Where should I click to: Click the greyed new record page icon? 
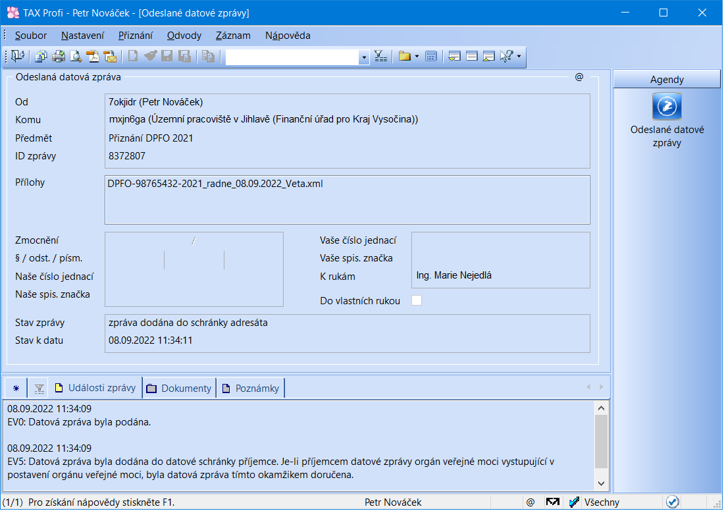(133, 57)
